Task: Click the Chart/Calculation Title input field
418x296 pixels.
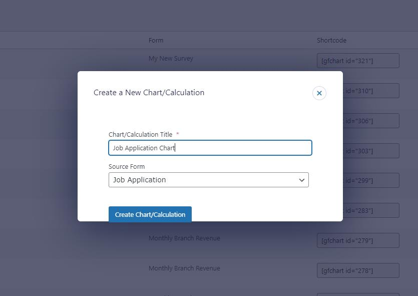Action: (x=210, y=148)
